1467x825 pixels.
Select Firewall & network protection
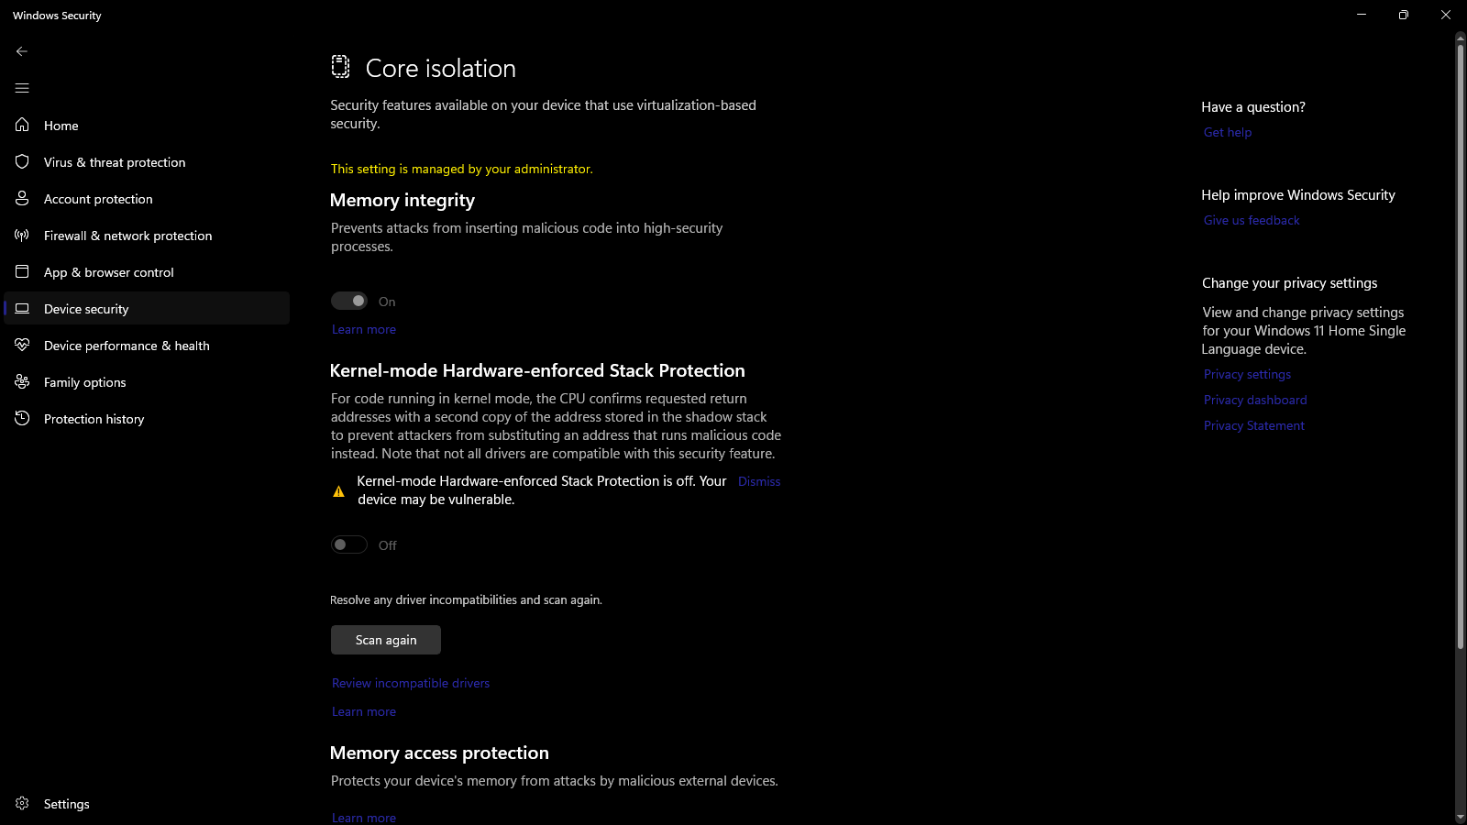[x=147, y=235]
